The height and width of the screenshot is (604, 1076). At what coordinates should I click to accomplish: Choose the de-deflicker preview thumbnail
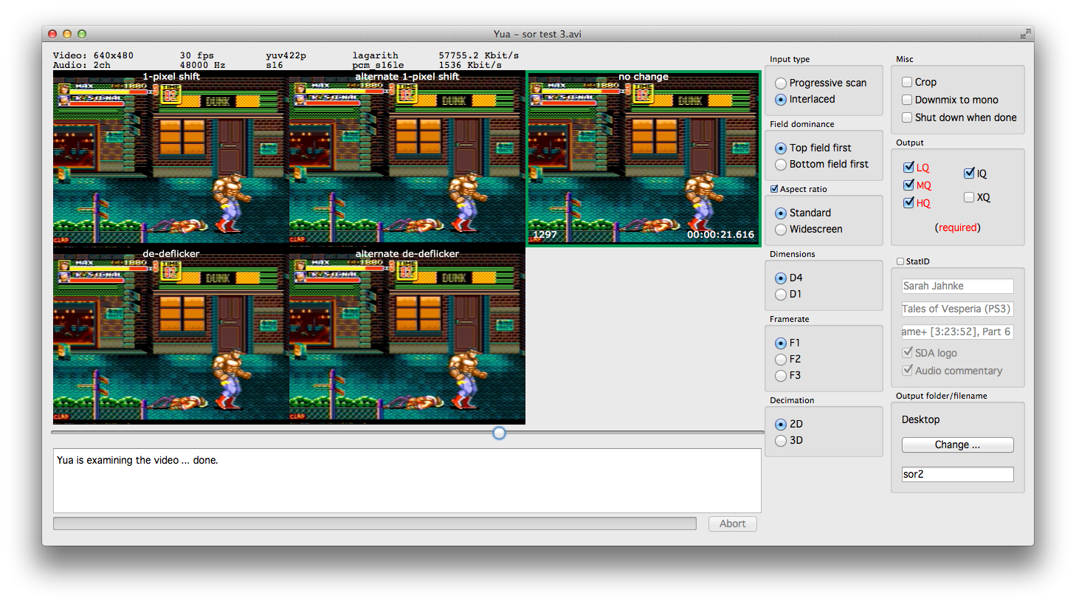pos(170,334)
